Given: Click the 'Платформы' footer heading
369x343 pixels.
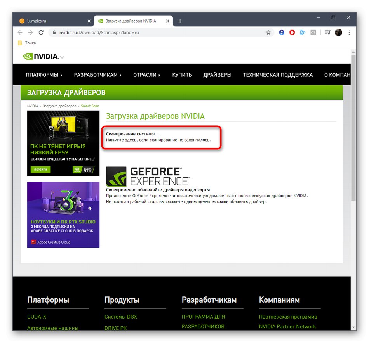Looking at the screenshot, I should click(x=48, y=300).
